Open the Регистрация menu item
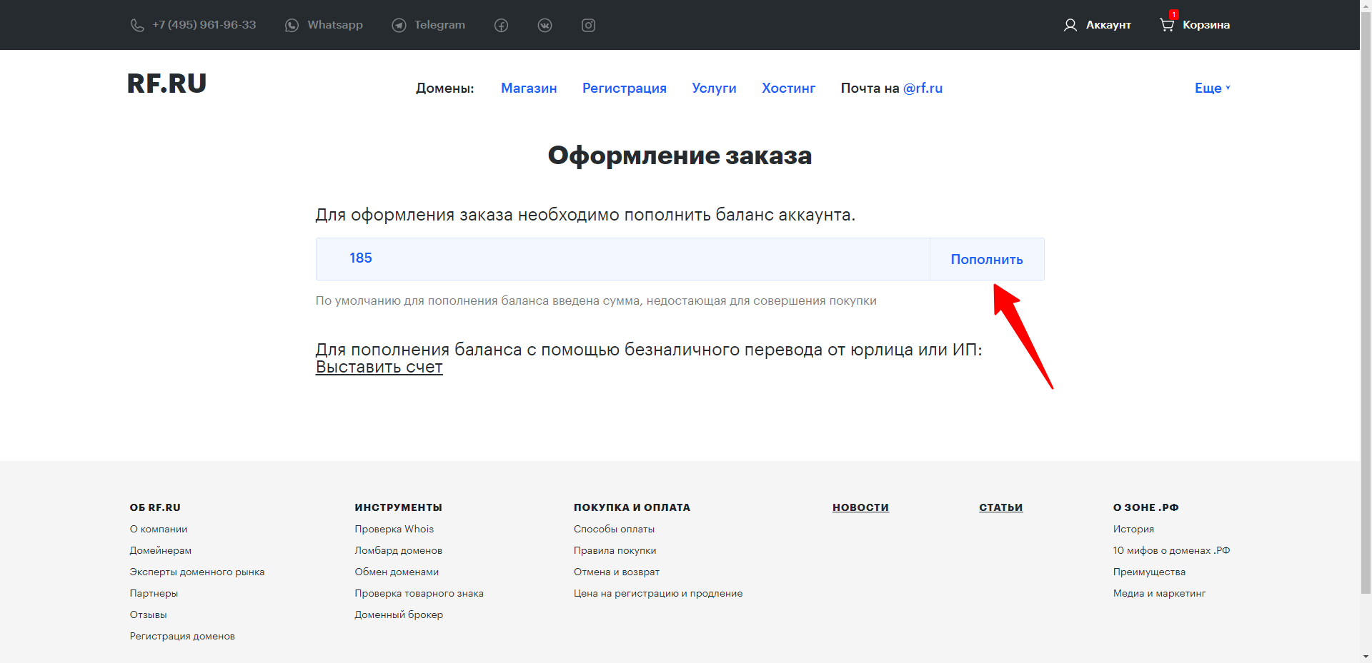Screen dimensions: 1372x663 pyautogui.click(x=624, y=88)
